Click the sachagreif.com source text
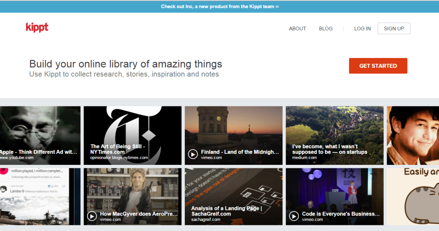This screenshot has width=439, height=231. pos(205,219)
